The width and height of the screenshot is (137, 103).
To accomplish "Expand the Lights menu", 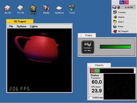I will tap(34, 26).
